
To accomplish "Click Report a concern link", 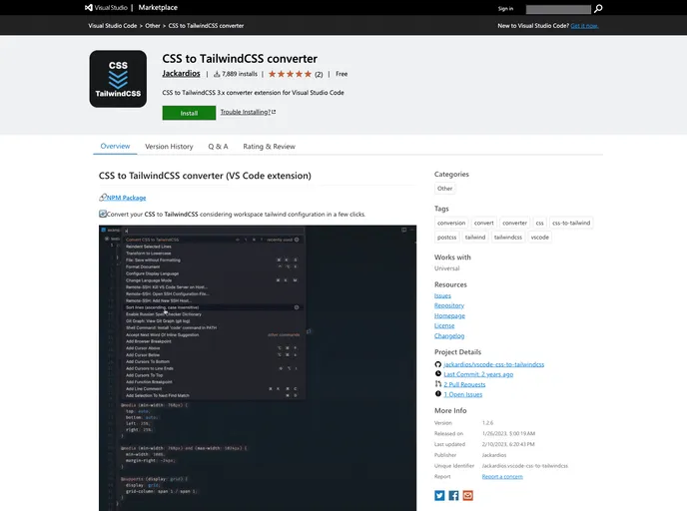I will [502, 476].
